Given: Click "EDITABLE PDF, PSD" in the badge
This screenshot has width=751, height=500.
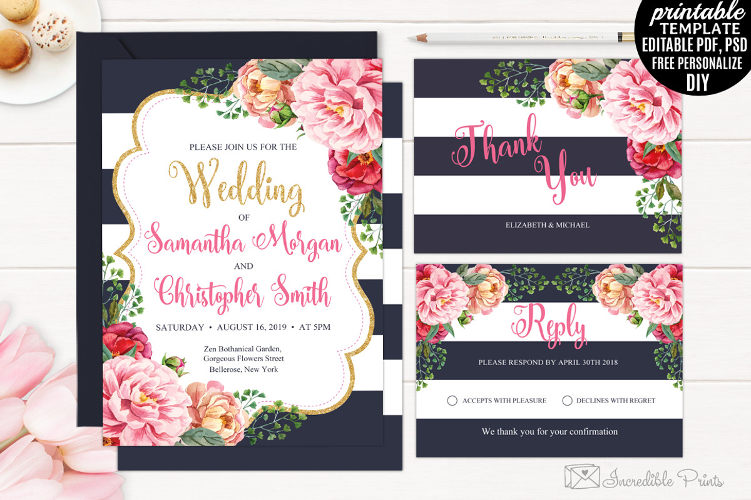Looking at the screenshot, I should (695, 45).
